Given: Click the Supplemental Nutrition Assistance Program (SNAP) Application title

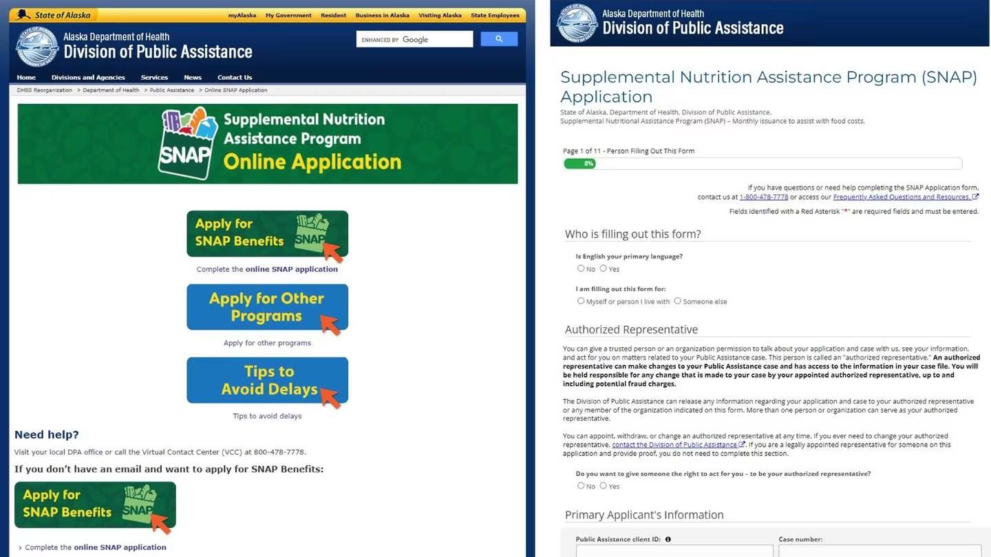Looking at the screenshot, I should coord(769,87).
